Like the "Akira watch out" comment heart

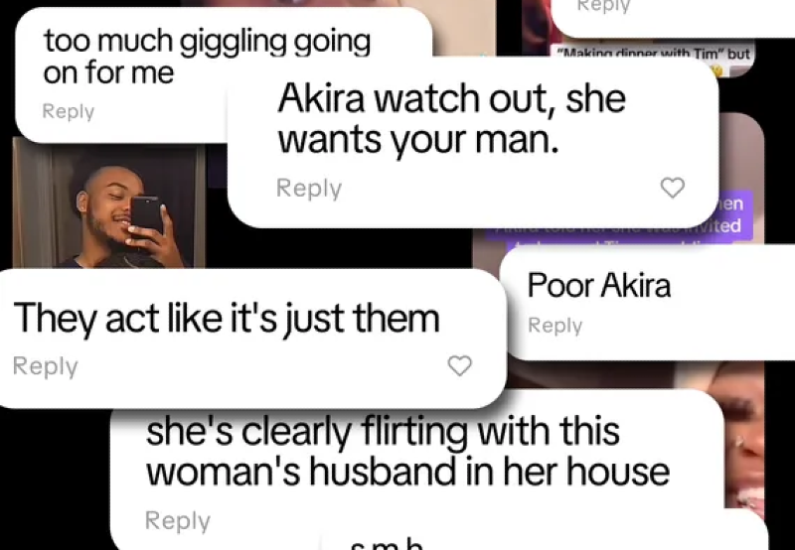(x=673, y=188)
